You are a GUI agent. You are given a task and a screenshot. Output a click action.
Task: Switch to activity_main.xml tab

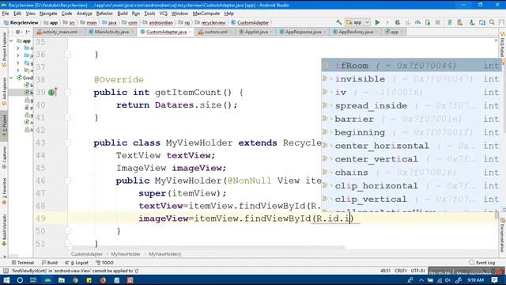(57, 32)
